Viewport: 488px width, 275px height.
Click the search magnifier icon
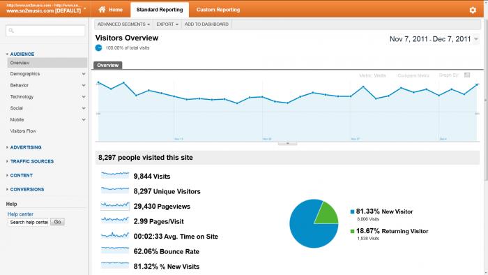pyautogui.click(x=11, y=30)
